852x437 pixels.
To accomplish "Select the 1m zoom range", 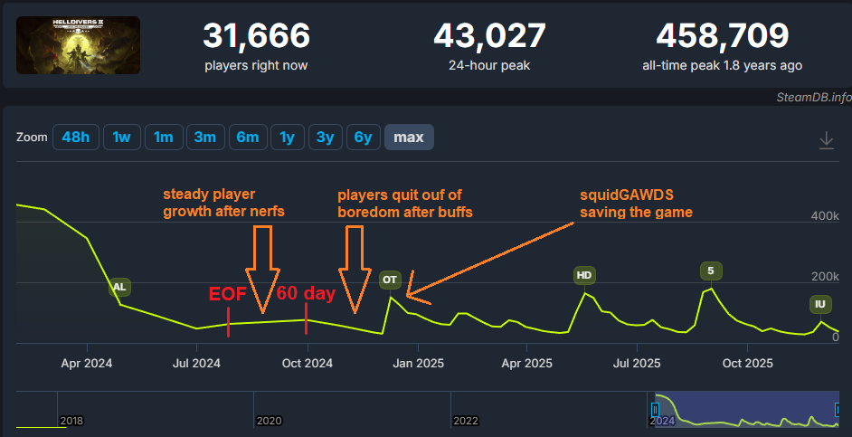I will (164, 137).
